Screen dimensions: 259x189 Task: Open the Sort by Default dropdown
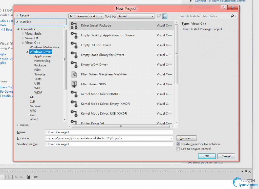[x=136, y=16]
